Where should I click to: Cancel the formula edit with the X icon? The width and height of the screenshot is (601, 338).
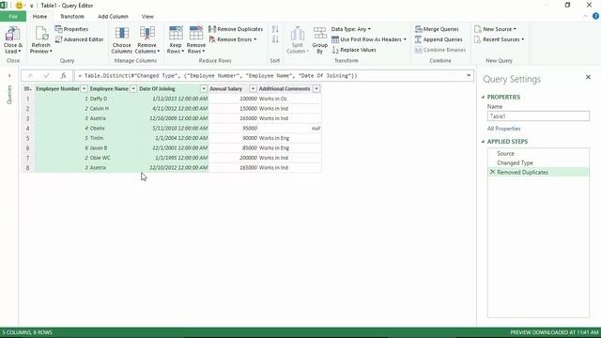coord(30,75)
